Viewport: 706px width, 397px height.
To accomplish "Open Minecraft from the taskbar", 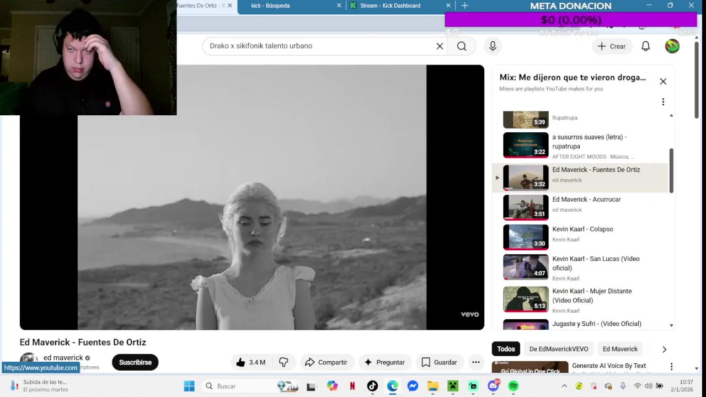I will 453,386.
